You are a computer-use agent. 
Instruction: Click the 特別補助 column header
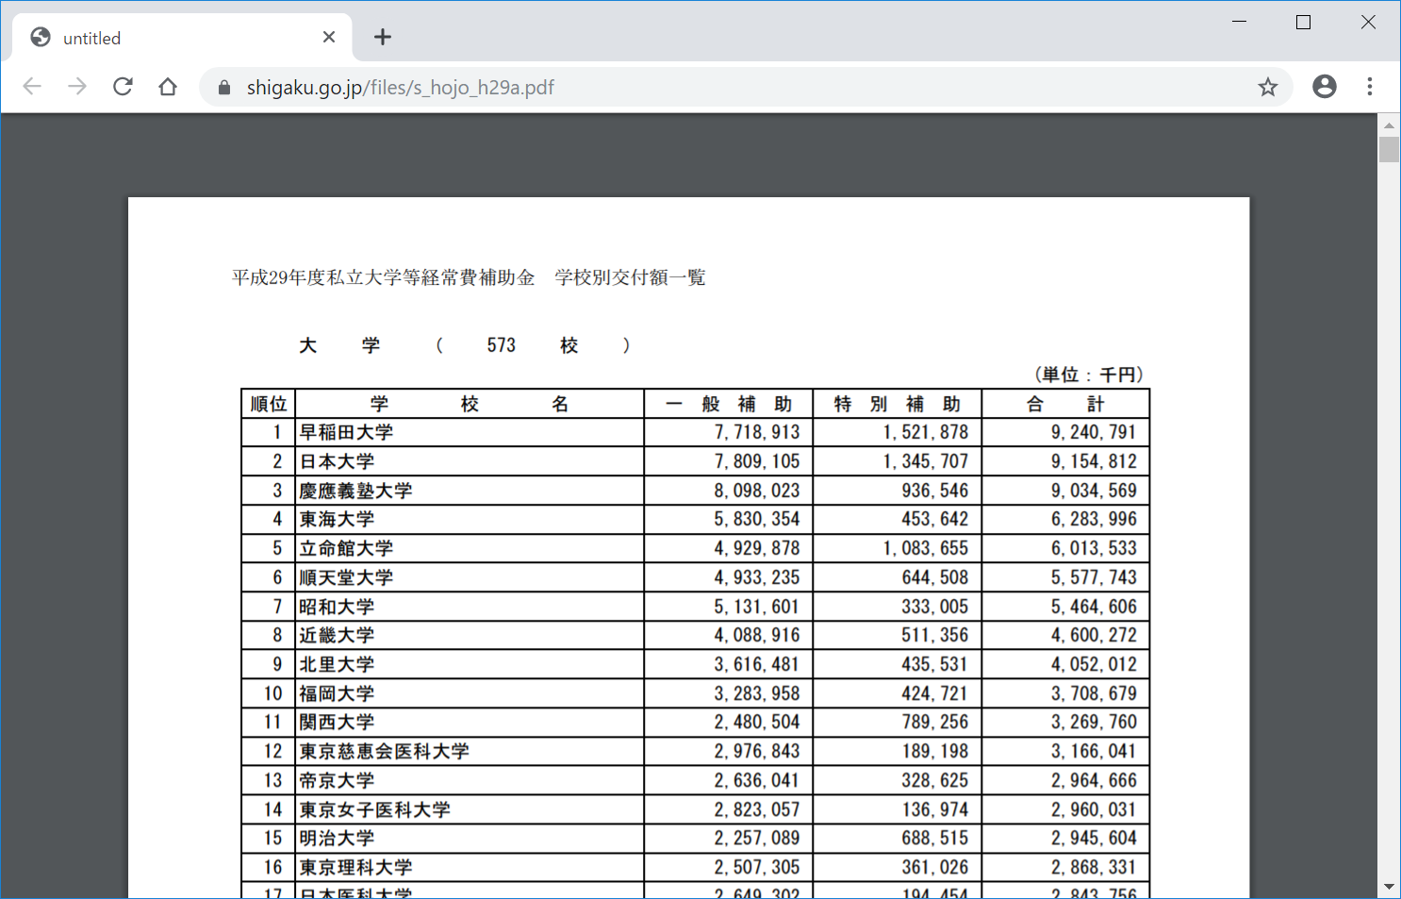[898, 404]
